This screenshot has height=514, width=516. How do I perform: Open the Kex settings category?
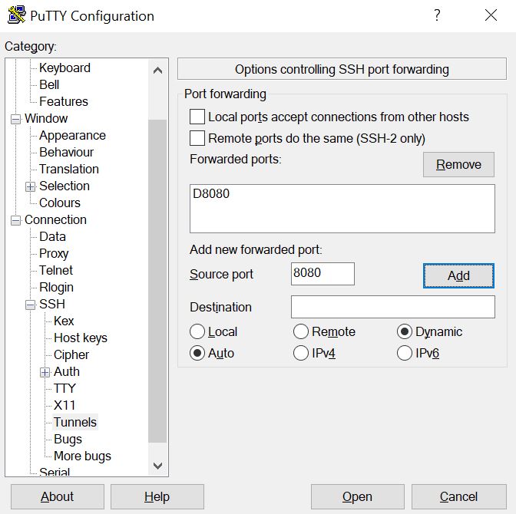(64, 321)
